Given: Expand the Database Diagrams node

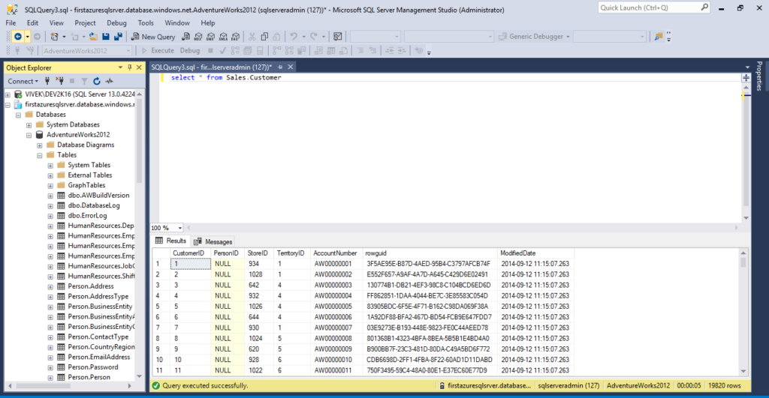Looking at the screenshot, I should pos(40,145).
